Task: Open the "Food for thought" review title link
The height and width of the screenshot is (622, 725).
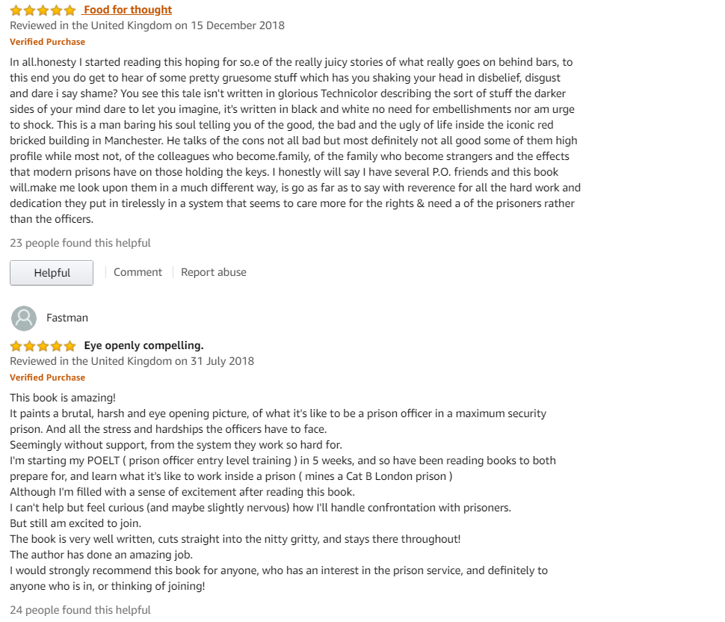Action: (128, 10)
